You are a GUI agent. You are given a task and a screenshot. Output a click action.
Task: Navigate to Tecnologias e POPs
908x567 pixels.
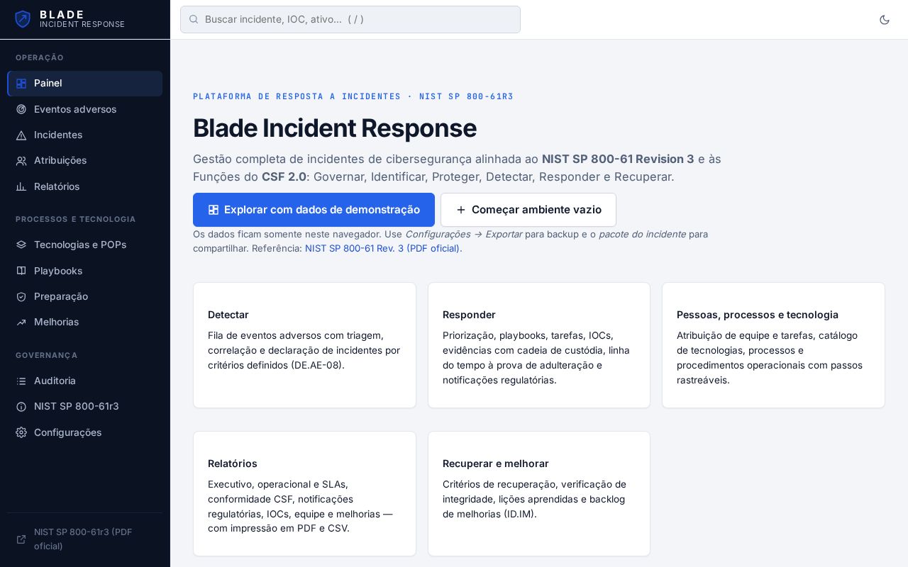84,245
